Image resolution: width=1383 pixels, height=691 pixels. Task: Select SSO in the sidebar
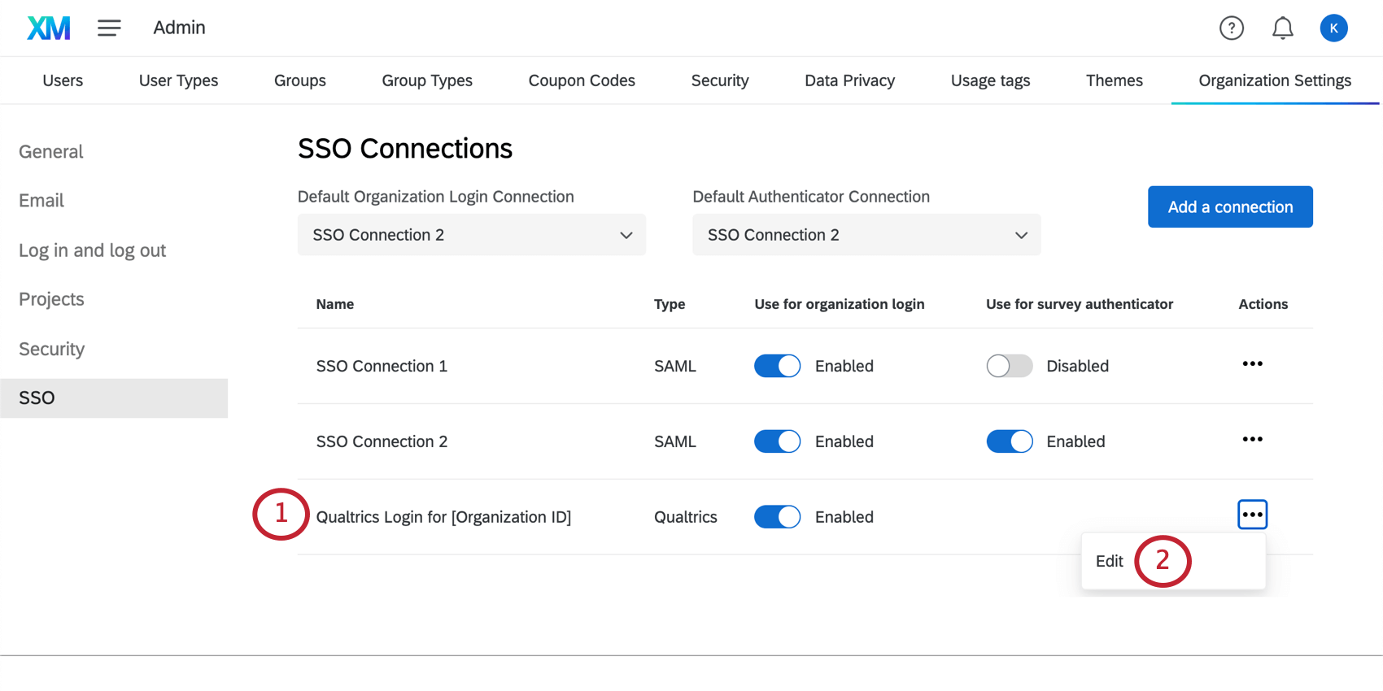tap(114, 398)
